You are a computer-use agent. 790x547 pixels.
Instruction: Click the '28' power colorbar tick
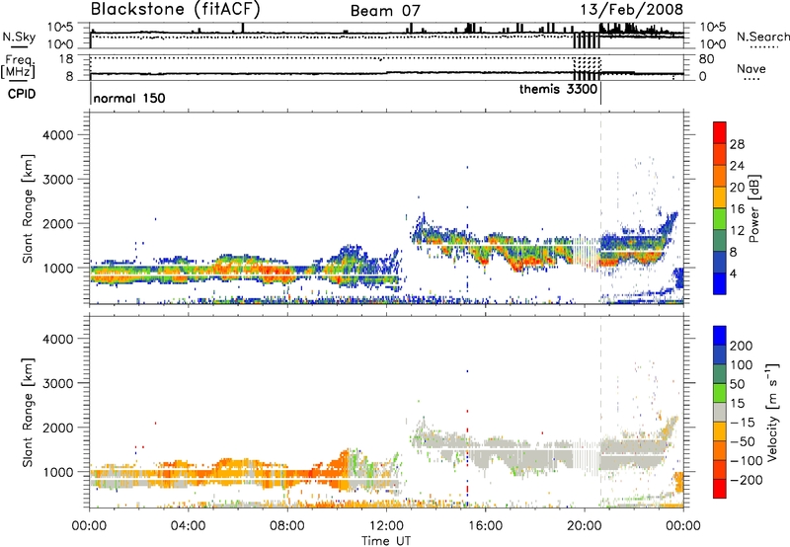(737, 144)
